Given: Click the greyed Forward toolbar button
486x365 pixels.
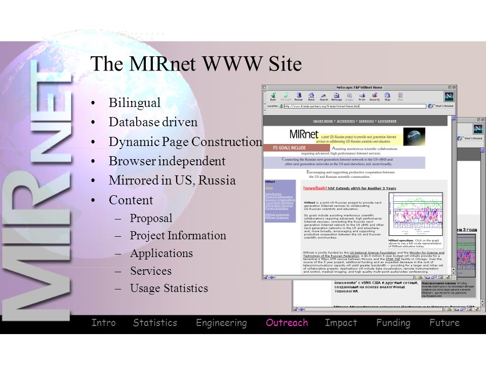Looking at the screenshot, I should point(286,96).
